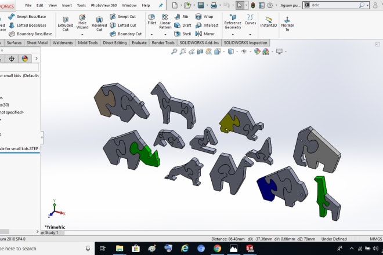Select the Extruded Cut tool
Viewport: 383px width, 255px height.
[x=64, y=22]
